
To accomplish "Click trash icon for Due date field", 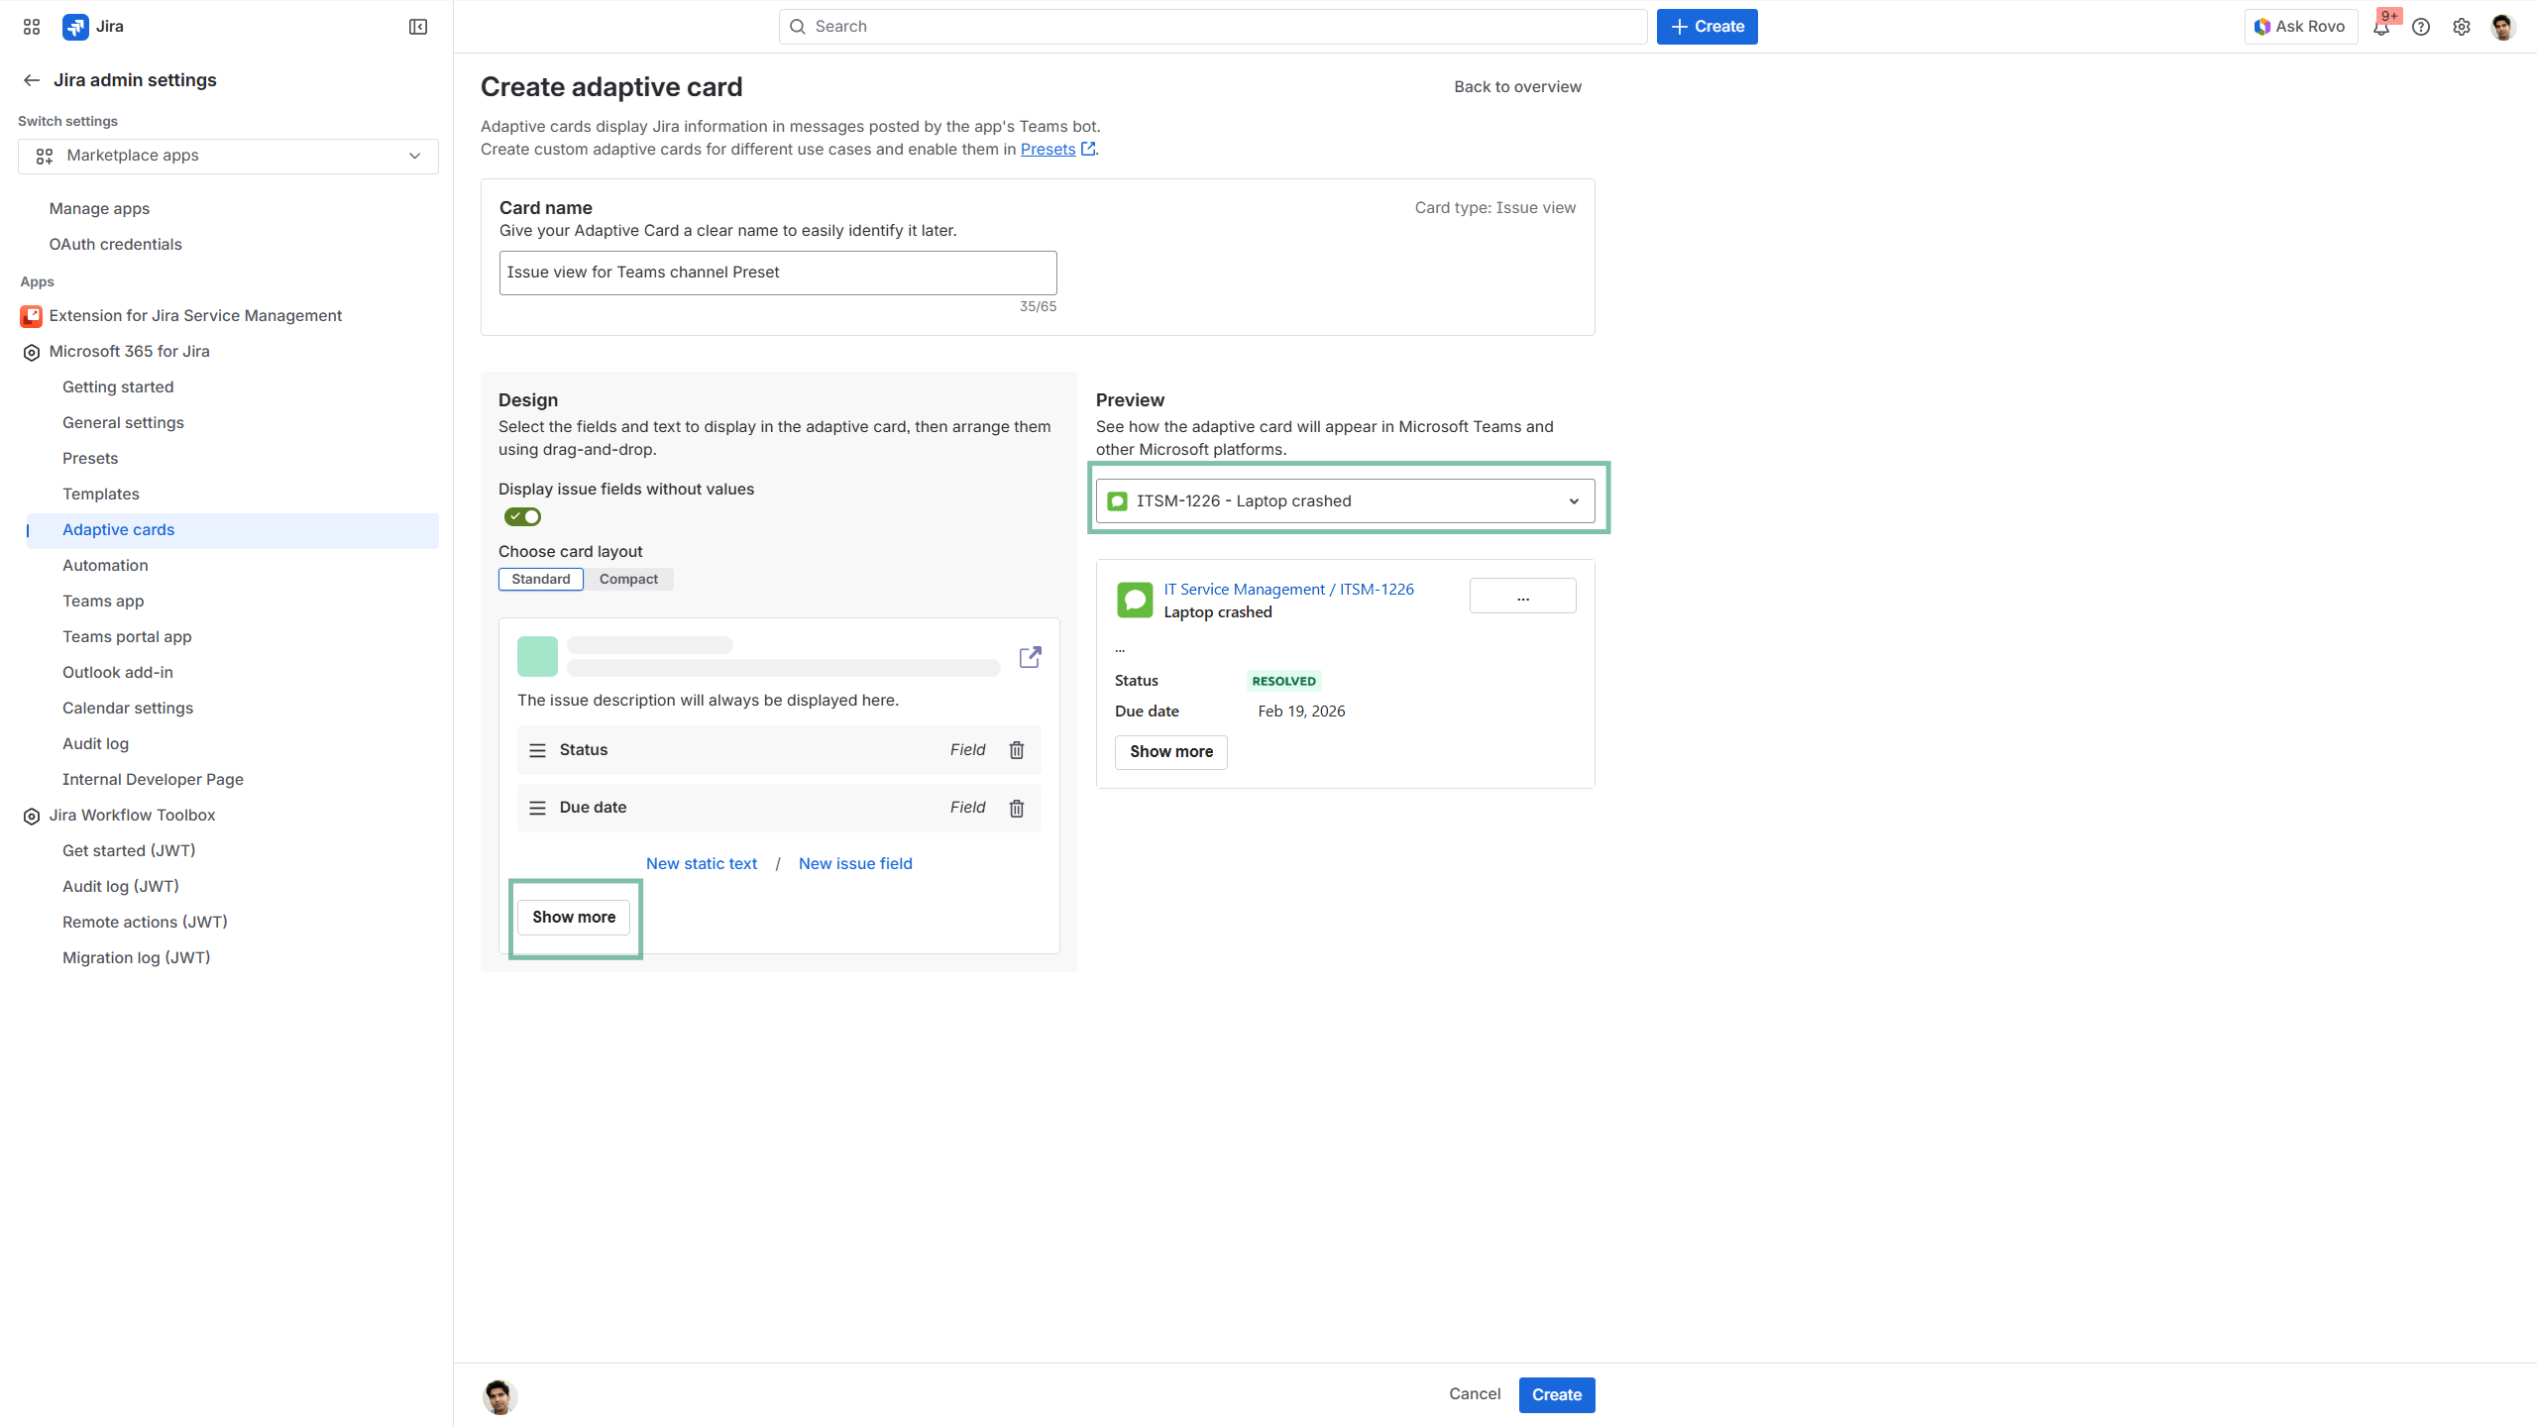I will 1016,808.
